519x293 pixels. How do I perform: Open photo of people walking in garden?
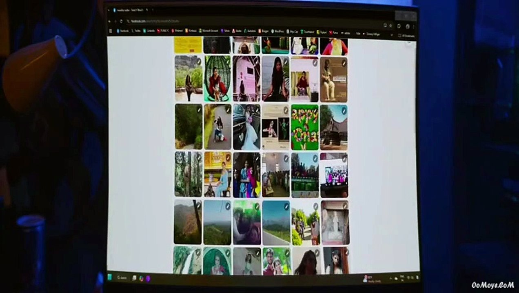(x=305, y=223)
